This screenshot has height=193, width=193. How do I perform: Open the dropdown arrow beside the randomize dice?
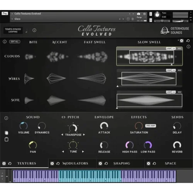[178, 40]
